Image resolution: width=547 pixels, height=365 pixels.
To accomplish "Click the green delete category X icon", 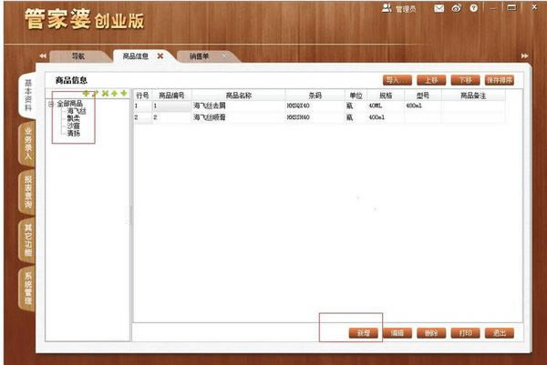I will [104, 93].
